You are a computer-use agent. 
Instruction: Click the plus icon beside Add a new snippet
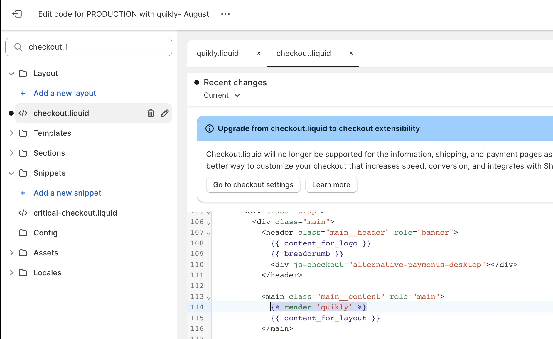23,193
